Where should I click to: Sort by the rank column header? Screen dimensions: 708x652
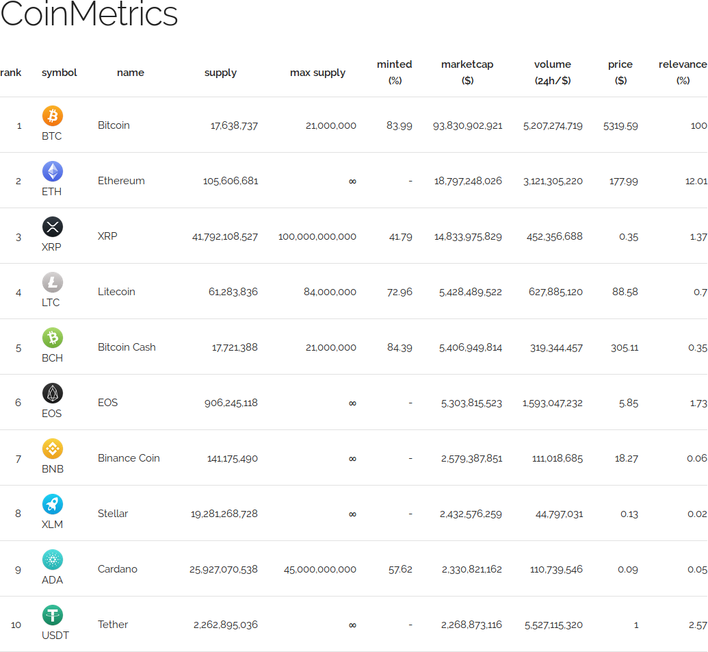(x=11, y=73)
